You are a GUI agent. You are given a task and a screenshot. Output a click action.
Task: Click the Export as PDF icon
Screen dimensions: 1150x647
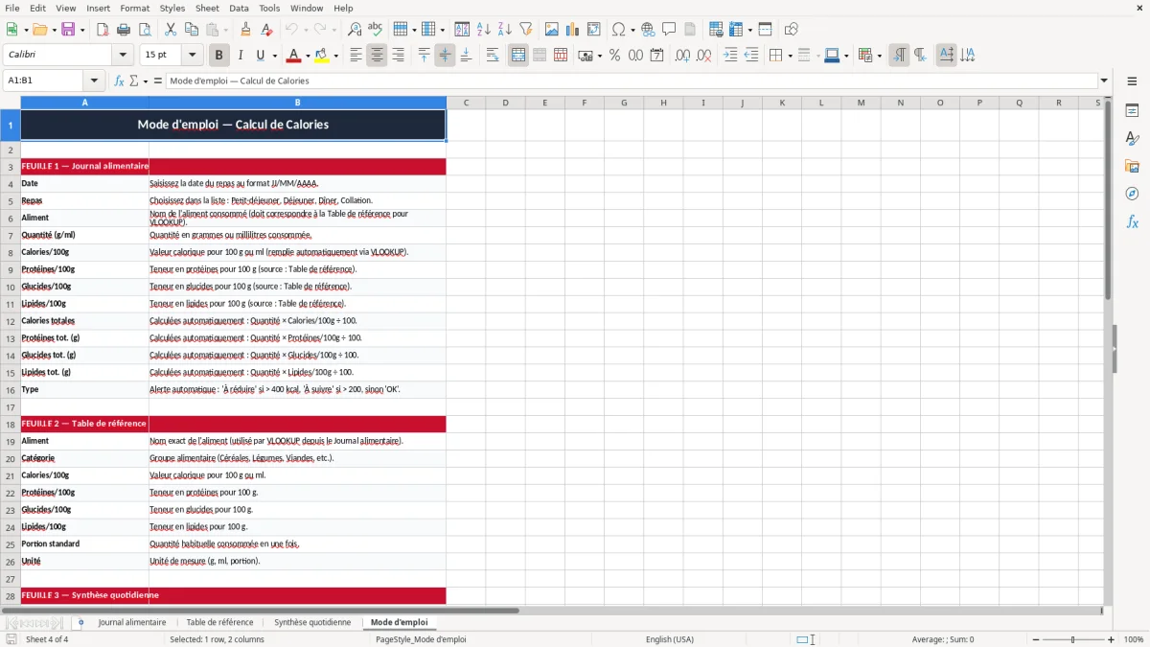102,30
